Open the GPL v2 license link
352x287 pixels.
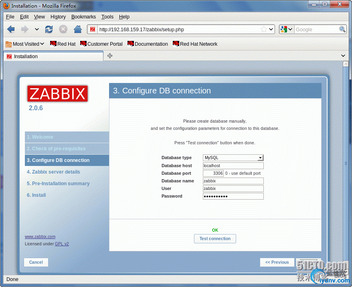[x=62, y=244]
